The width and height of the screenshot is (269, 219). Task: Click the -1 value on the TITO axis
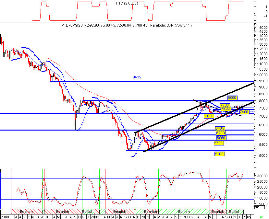266,16
